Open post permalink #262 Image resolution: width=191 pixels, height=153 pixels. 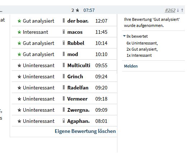click(170, 10)
